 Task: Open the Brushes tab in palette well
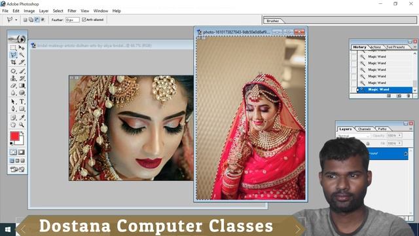[272, 21]
